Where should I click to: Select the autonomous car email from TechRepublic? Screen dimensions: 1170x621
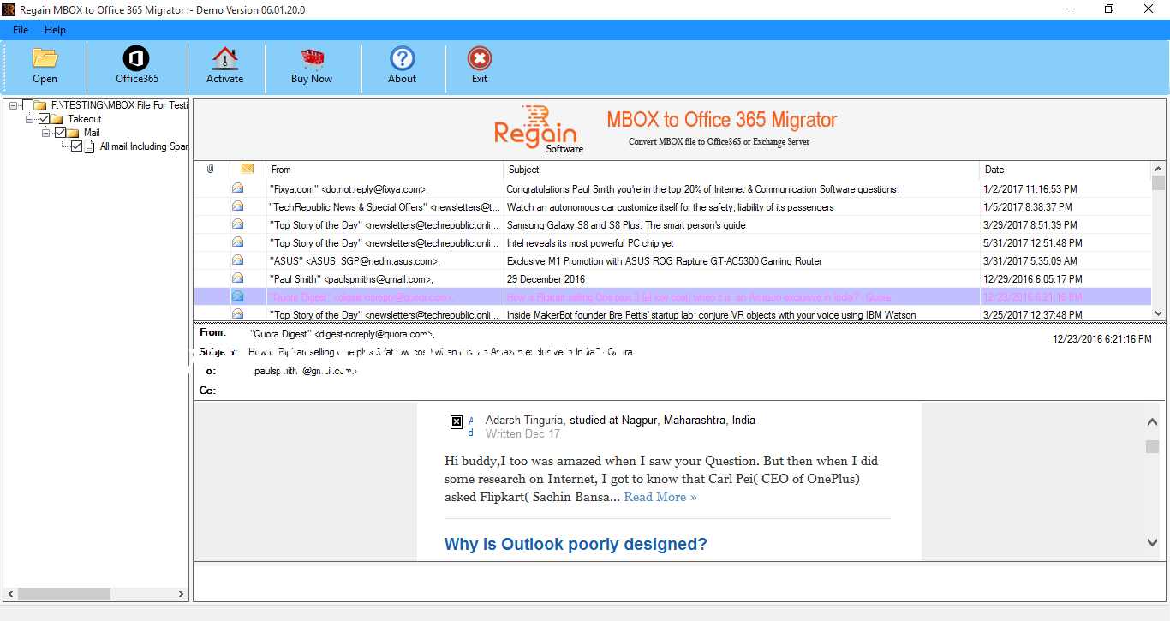point(673,207)
